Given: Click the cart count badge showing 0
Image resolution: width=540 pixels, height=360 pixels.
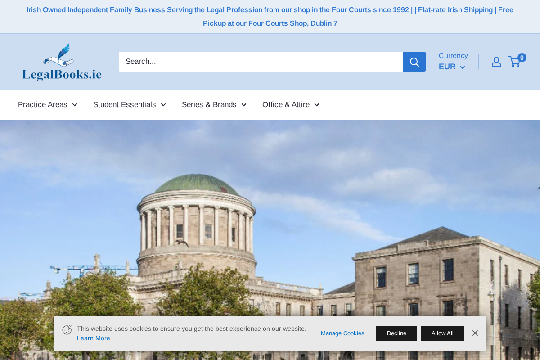Looking at the screenshot, I should click(x=522, y=57).
